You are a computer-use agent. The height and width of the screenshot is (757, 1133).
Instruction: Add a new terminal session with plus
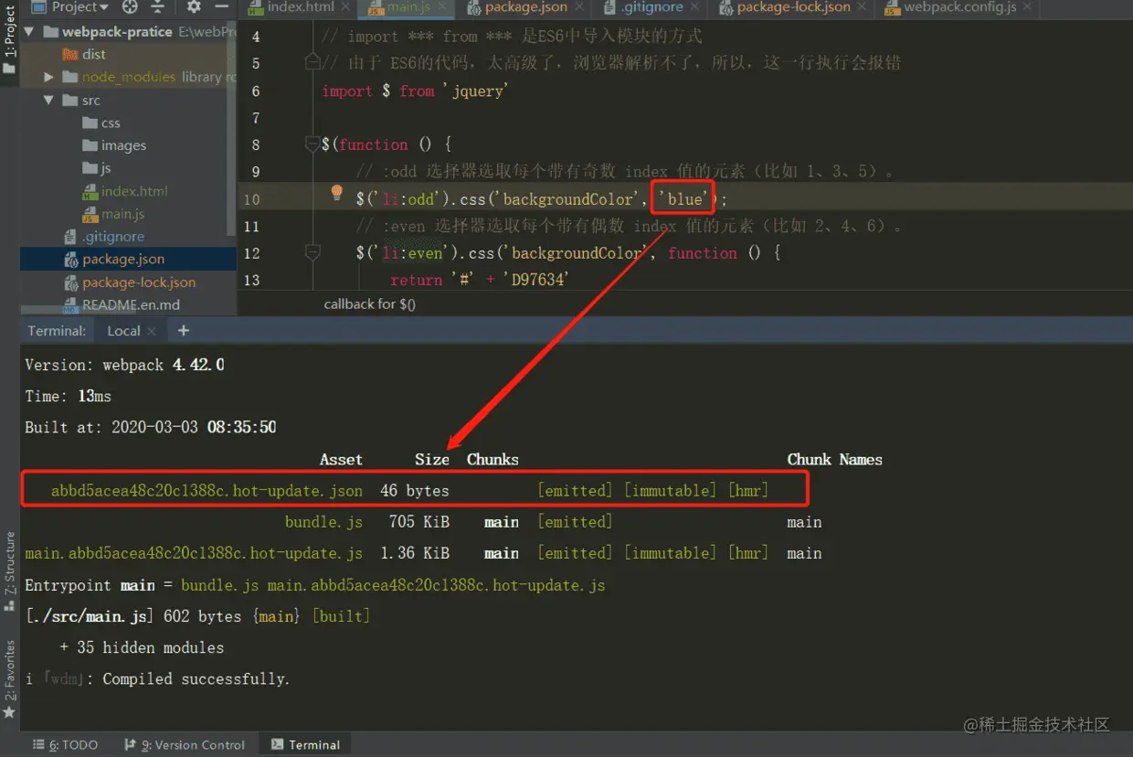[184, 330]
